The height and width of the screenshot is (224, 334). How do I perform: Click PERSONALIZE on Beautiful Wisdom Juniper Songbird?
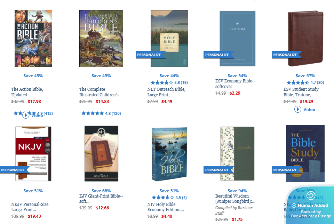217,170
